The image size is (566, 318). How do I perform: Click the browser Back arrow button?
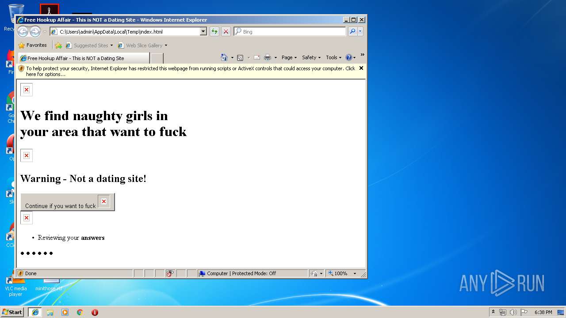(23, 31)
